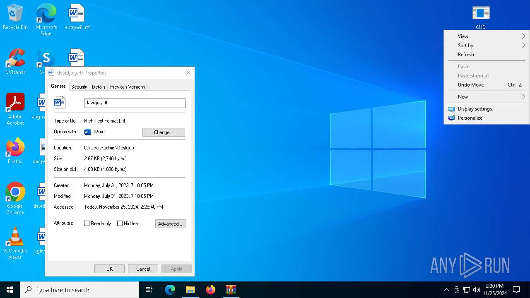This screenshot has height=298, width=530.
Task: Switch to the Security tab
Action: click(x=79, y=87)
